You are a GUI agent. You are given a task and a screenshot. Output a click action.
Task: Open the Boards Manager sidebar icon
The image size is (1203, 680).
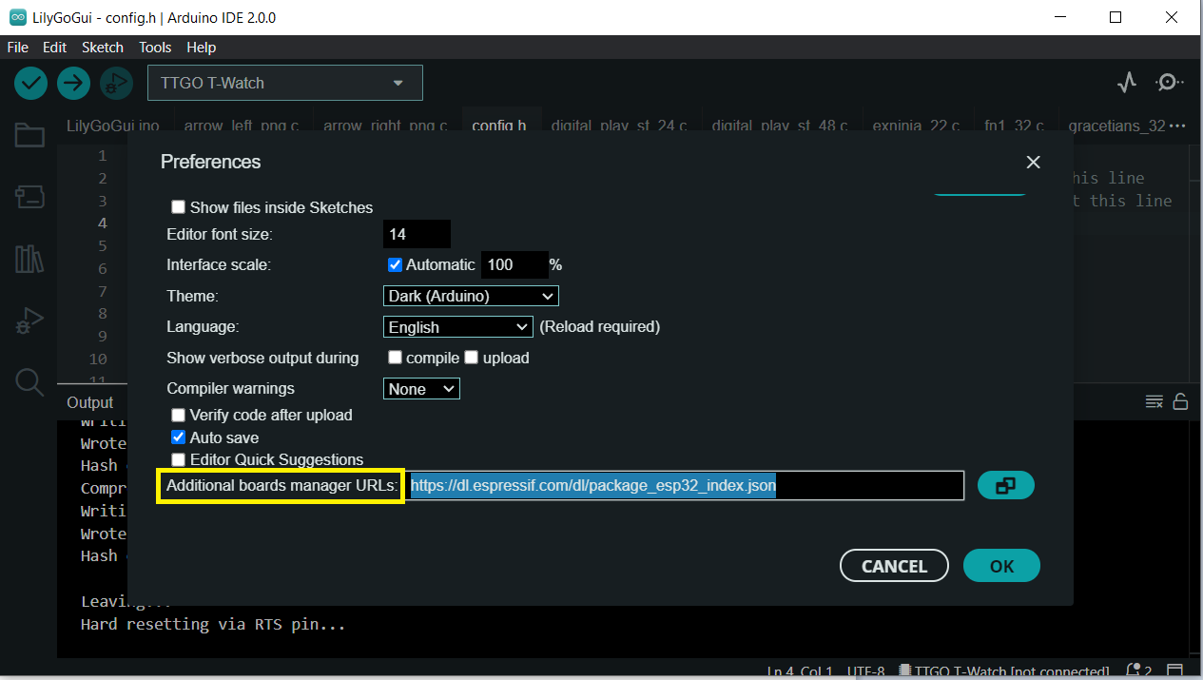pyautogui.click(x=29, y=197)
